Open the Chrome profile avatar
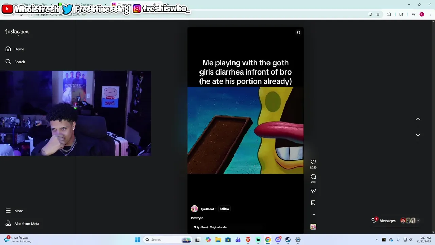The height and width of the screenshot is (245, 435). (422, 14)
